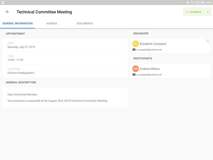Click the General Description heading
The height and width of the screenshot is (160, 213).
tap(21, 82)
